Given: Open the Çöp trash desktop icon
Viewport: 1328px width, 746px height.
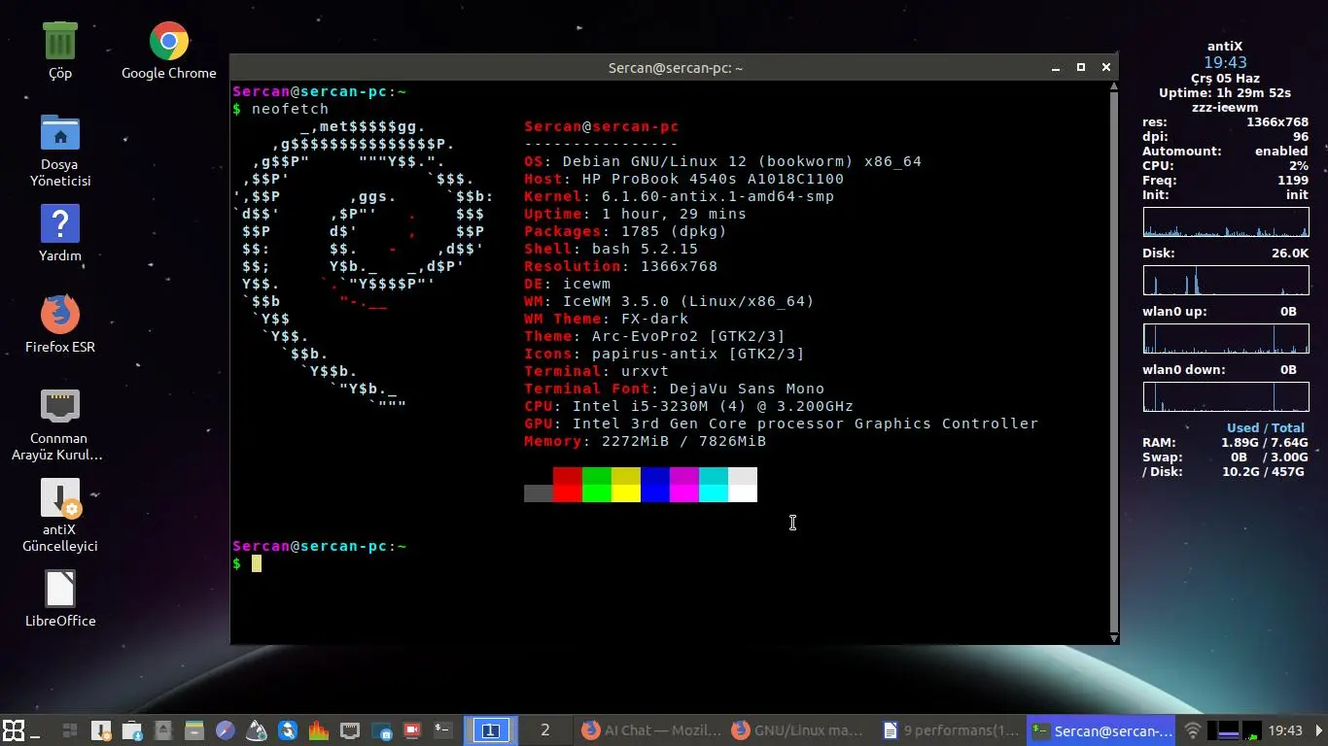Looking at the screenshot, I should (x=59, y=51).
